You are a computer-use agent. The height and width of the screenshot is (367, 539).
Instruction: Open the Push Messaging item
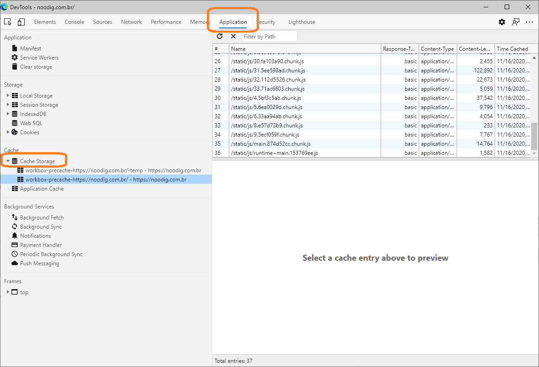(x=39, y=263)
